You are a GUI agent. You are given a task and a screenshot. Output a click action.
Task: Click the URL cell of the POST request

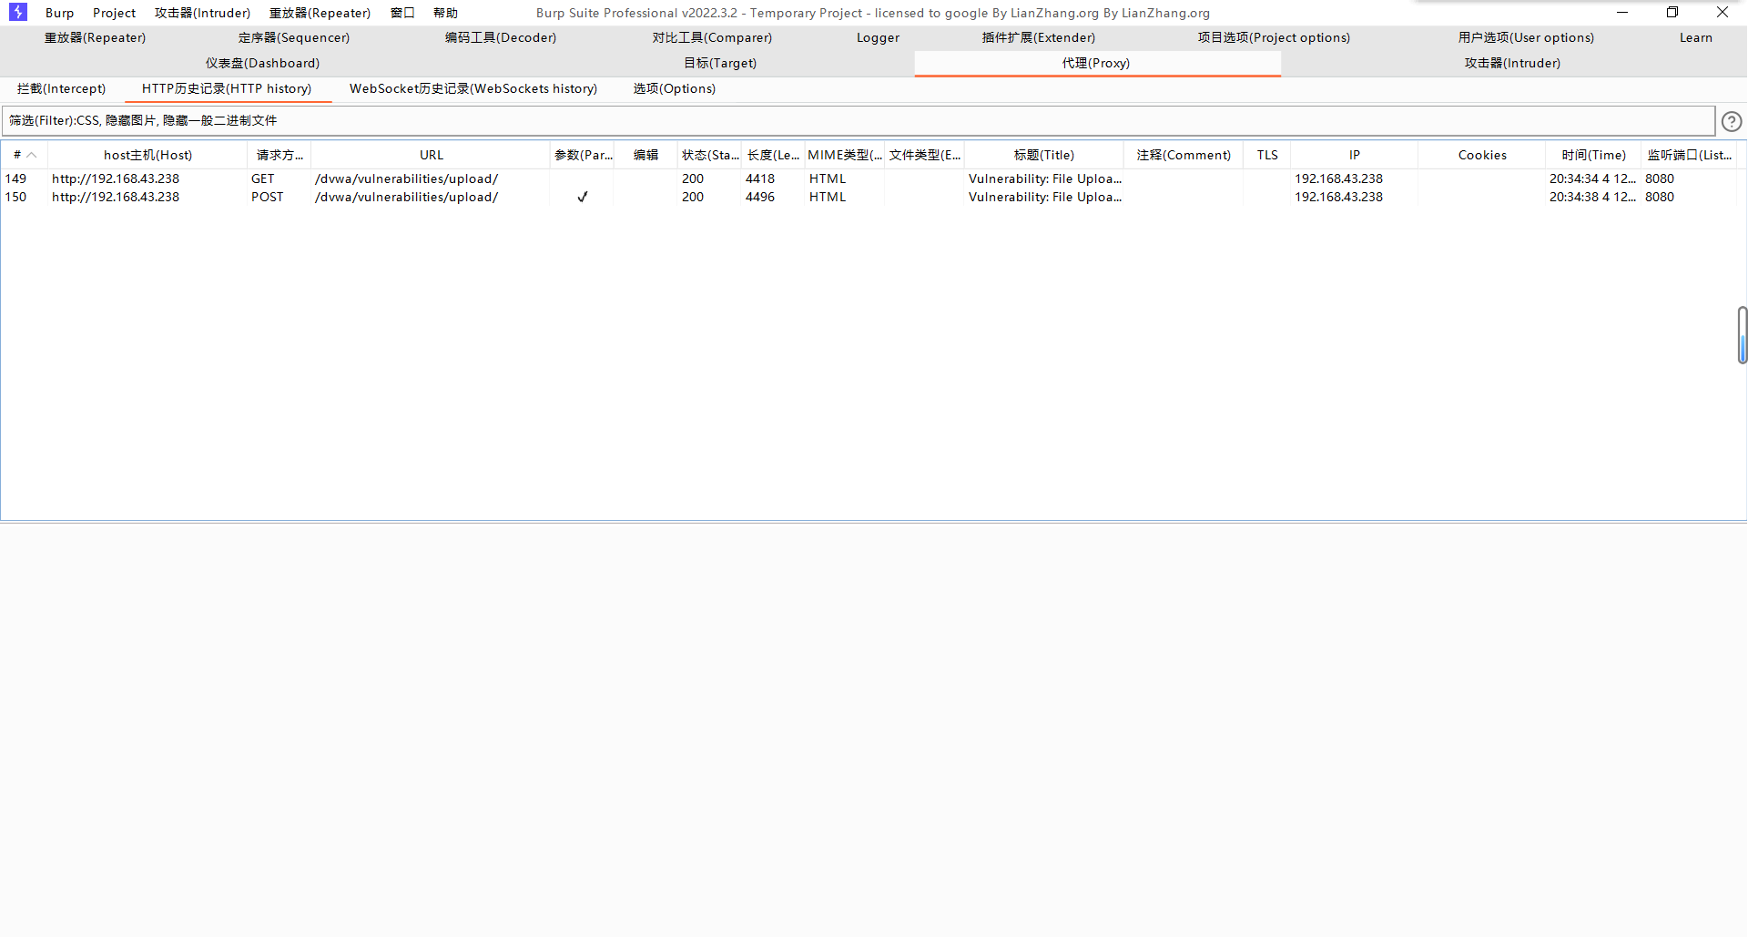coord(407,197)
